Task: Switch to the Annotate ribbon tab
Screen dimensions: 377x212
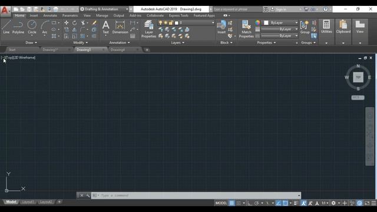Action: 50,15
